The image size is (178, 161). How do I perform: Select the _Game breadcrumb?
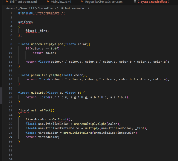click(x=23, y=8)
